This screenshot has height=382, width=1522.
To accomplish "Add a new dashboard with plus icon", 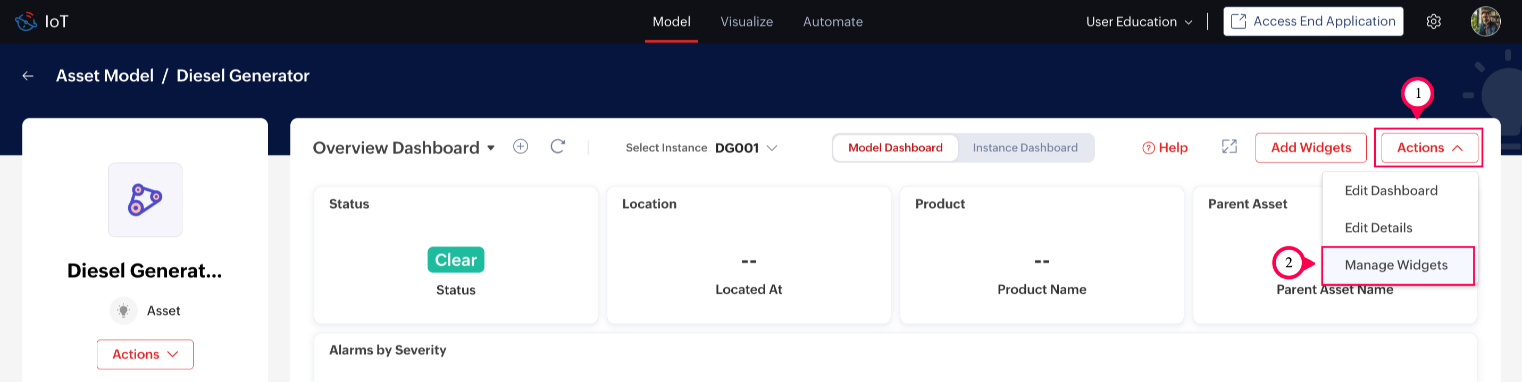I will click(520, 147).
